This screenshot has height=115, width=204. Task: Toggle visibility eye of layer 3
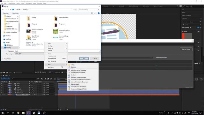1,87
